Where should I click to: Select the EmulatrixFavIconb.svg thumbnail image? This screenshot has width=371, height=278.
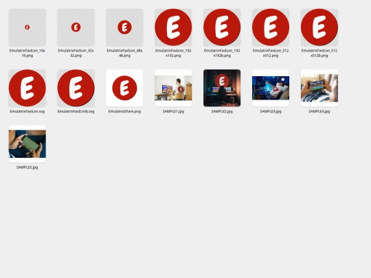(x=76, y=88)
